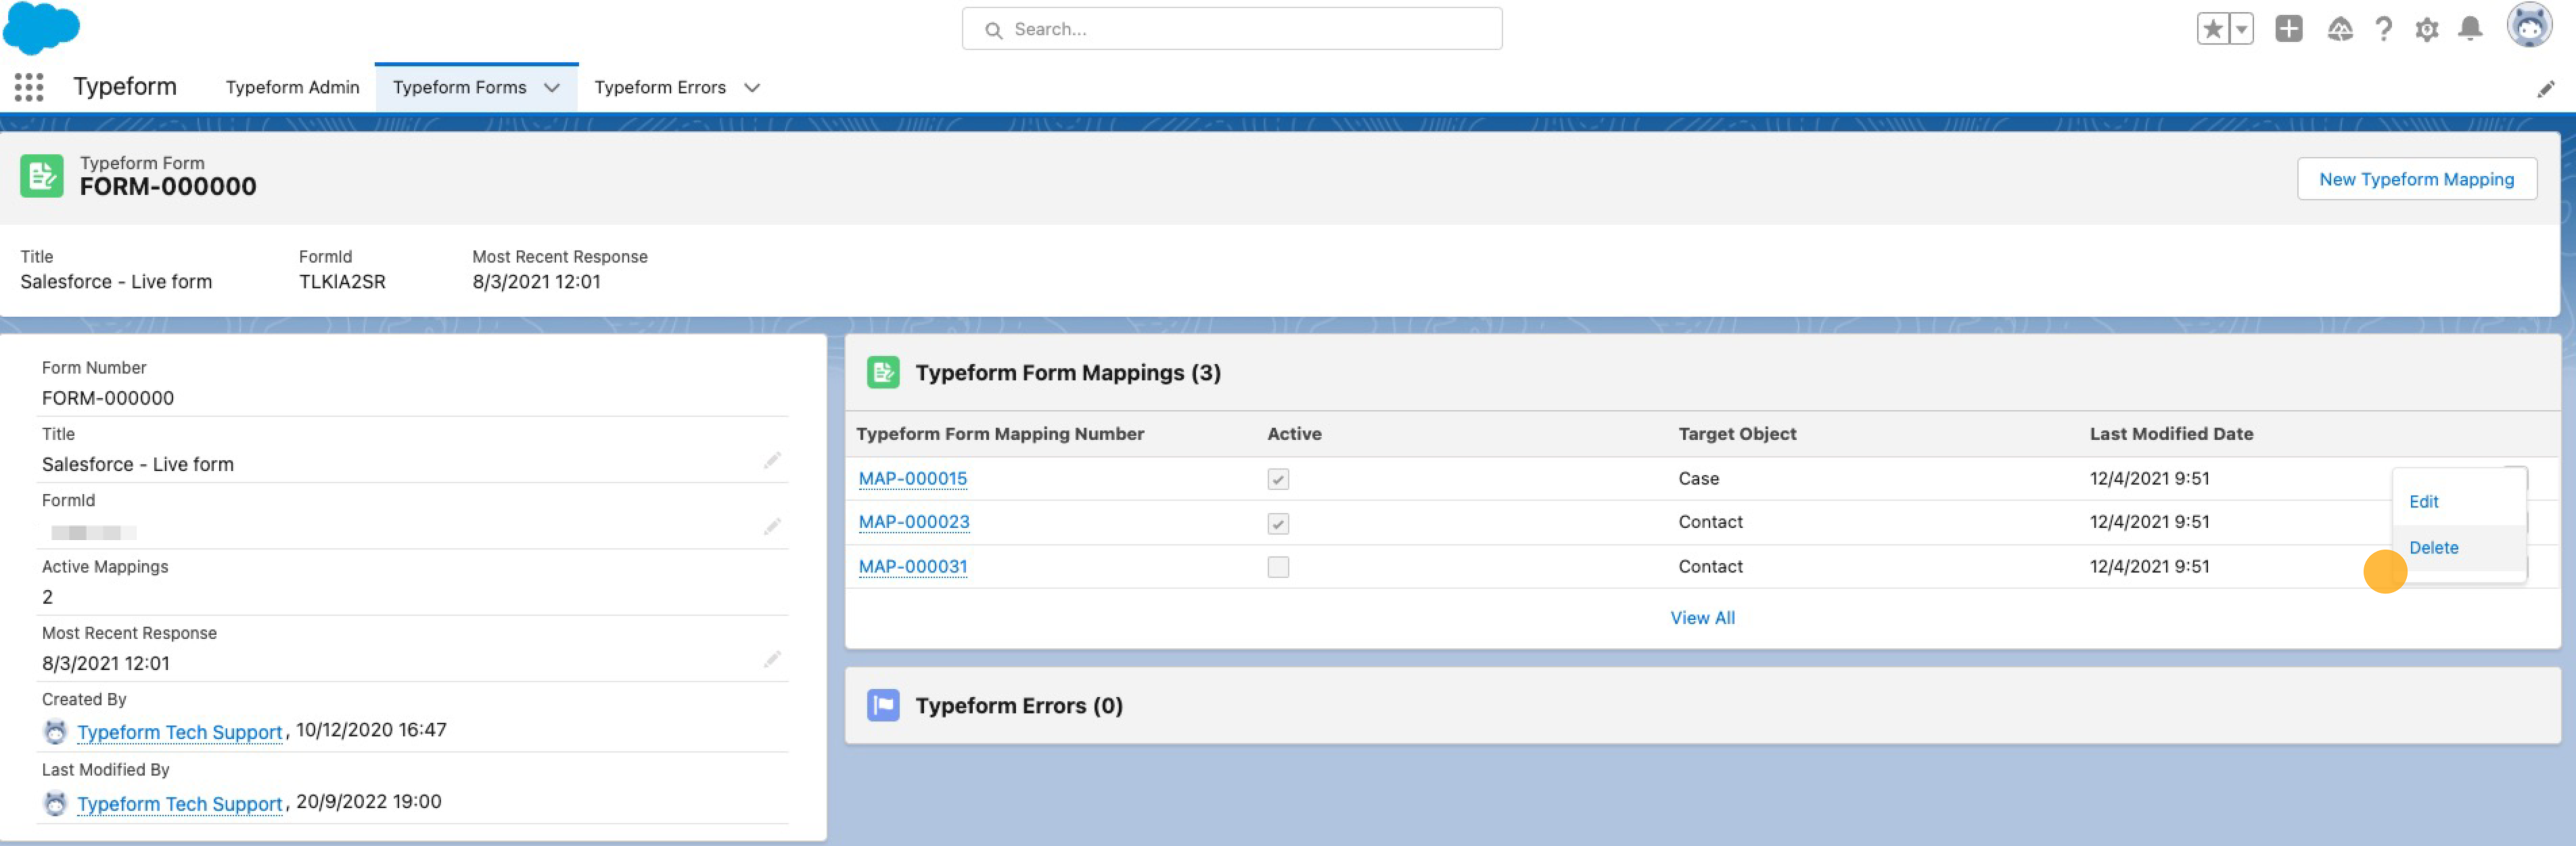The image size is (2576, 846).
Task: Open the App Launcher grid icon
Action: coord(29,87)
